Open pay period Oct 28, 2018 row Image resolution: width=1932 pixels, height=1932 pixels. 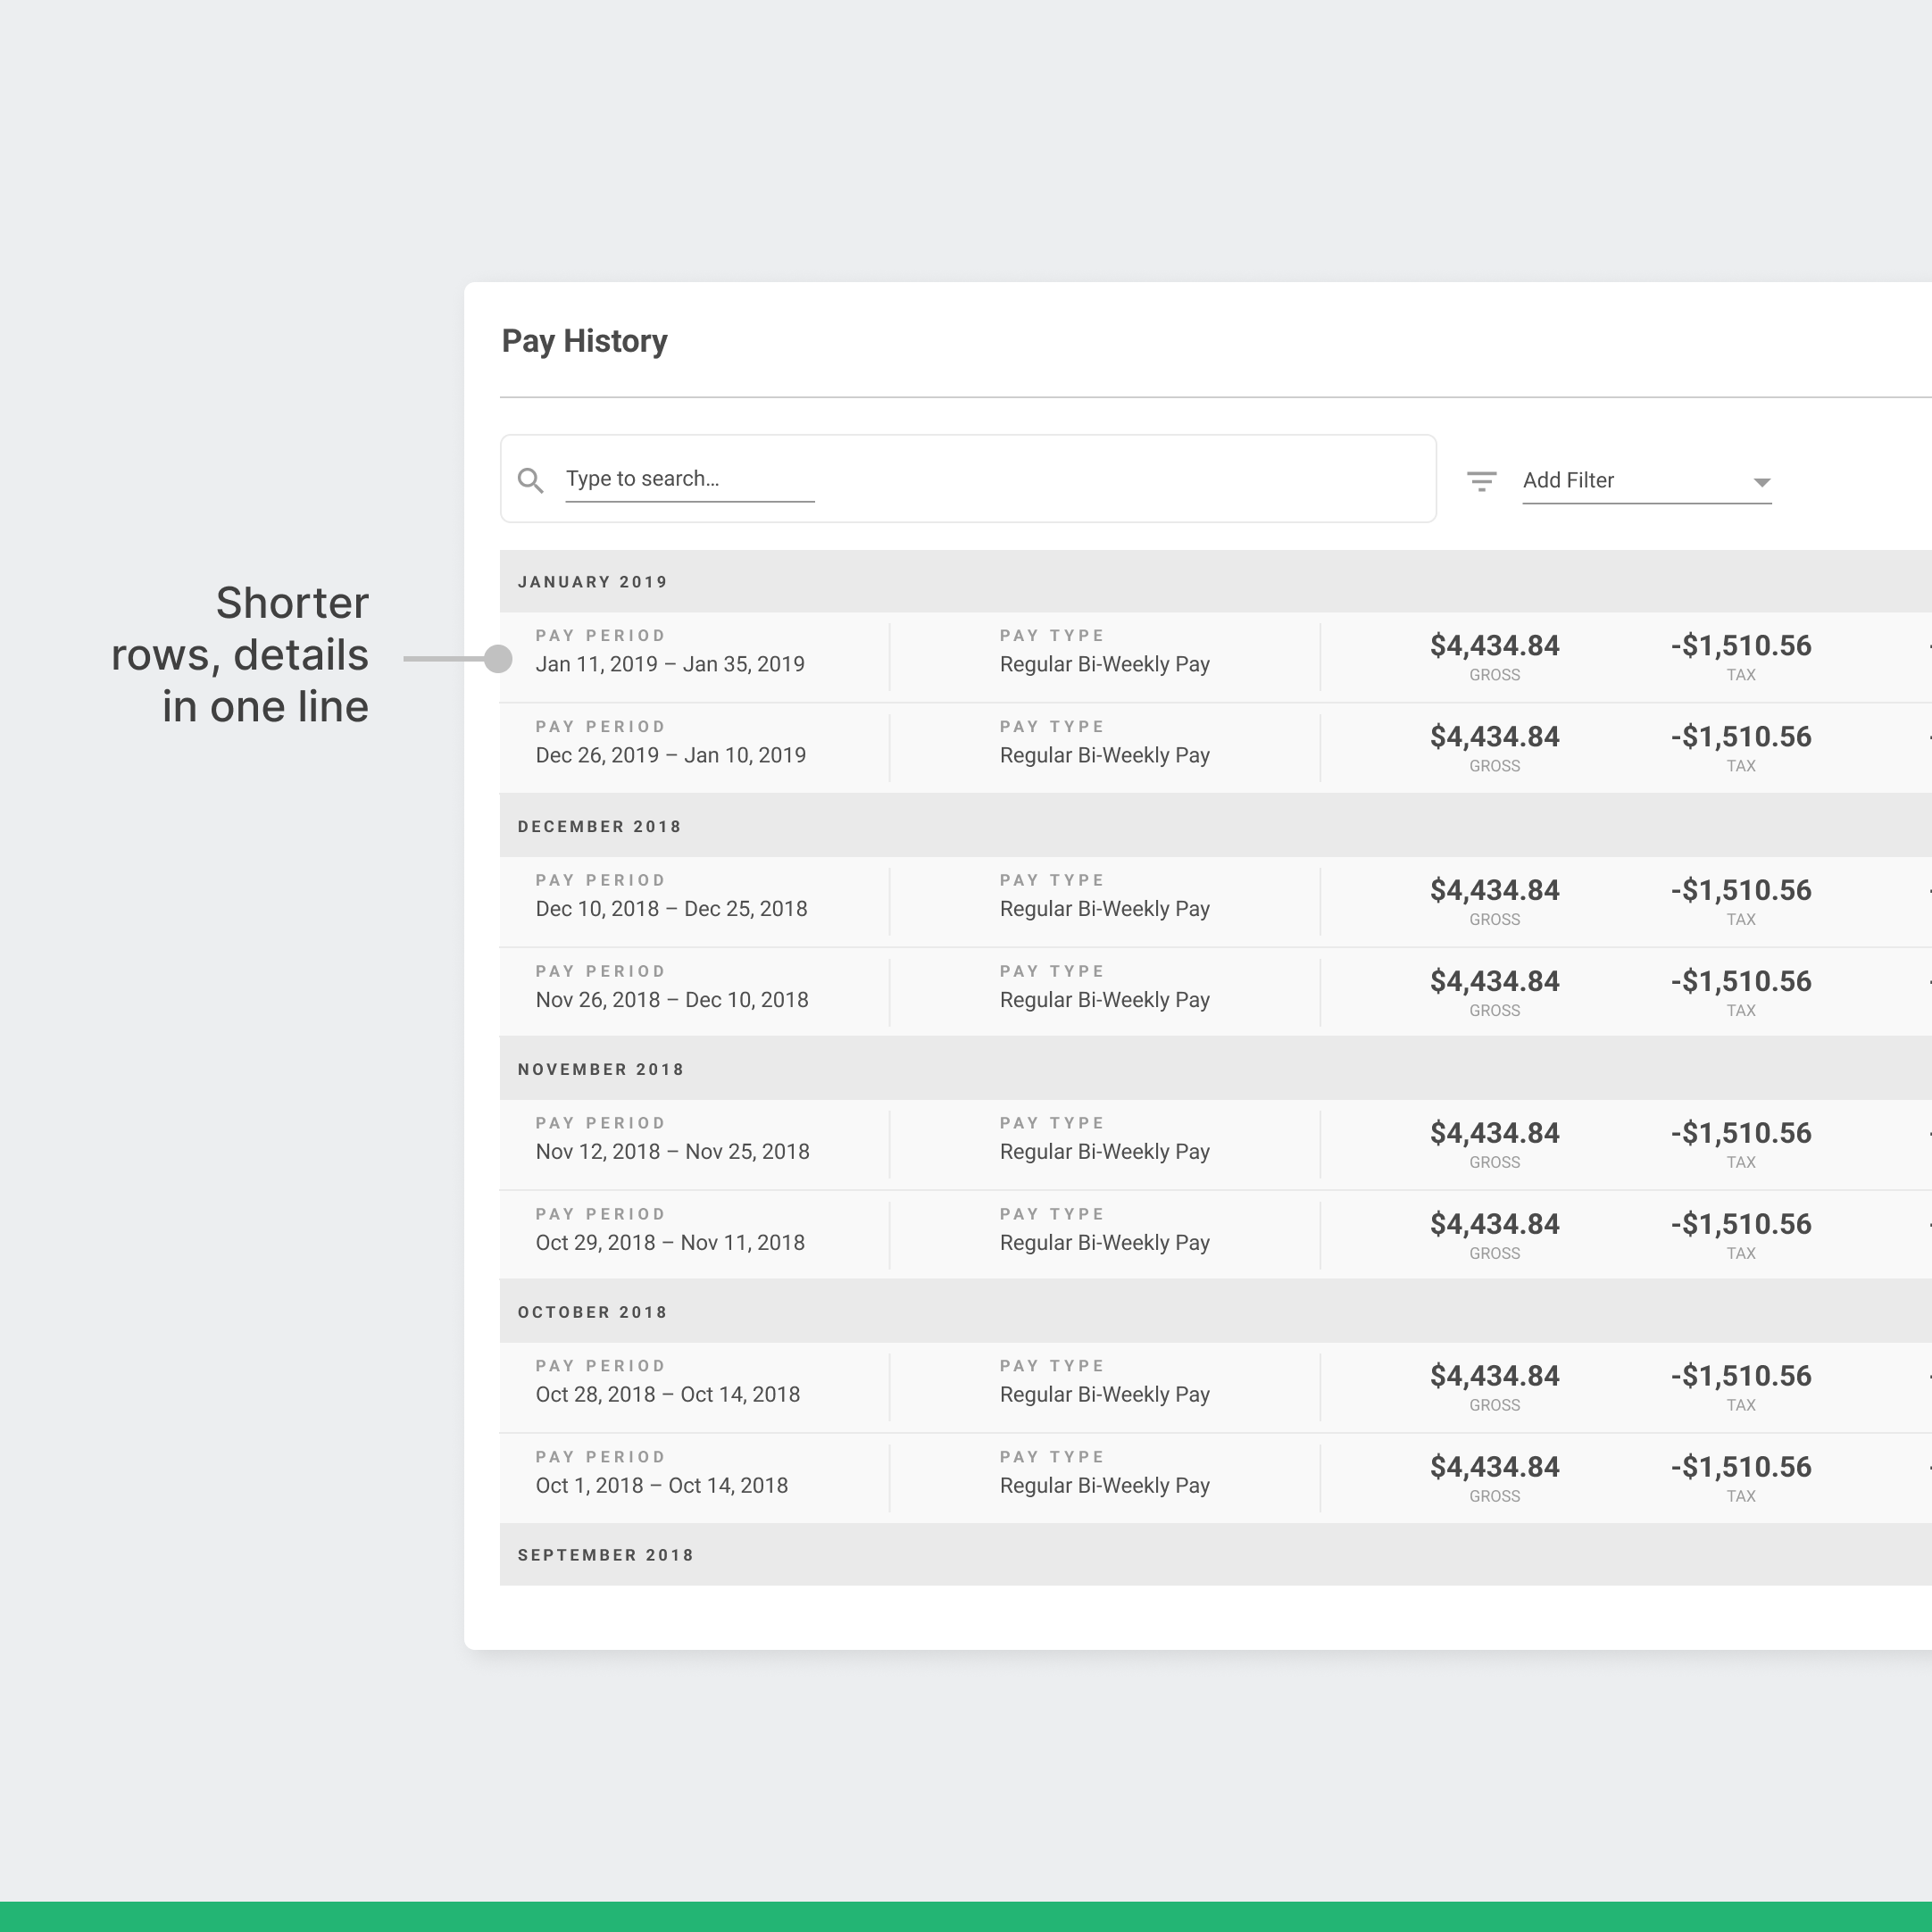[x=668, y=1395]
